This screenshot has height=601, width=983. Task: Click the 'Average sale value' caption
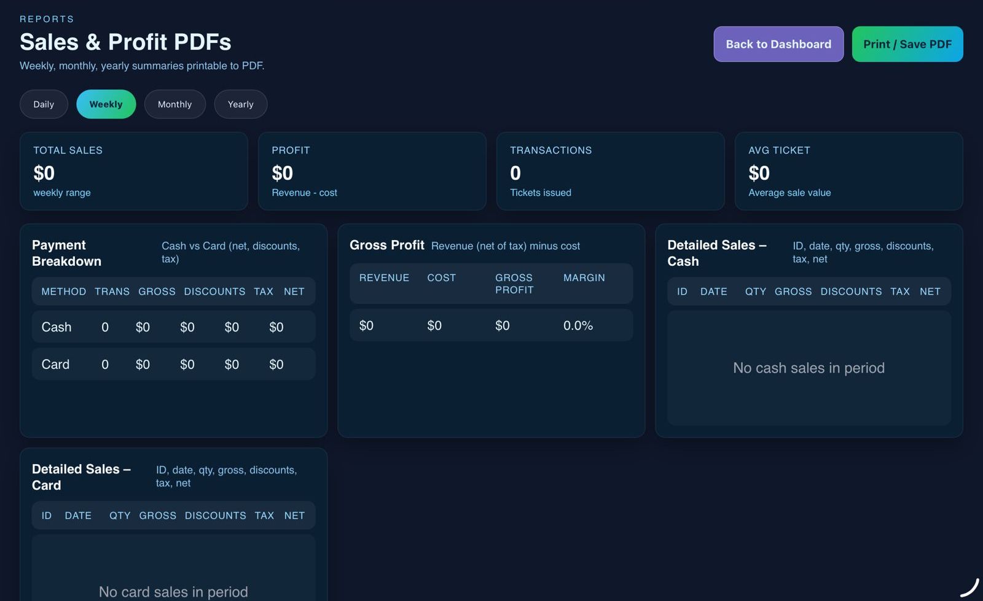coord(789,193)
